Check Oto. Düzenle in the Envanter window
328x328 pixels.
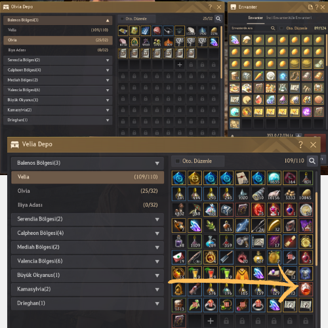[x=281, y=28]
